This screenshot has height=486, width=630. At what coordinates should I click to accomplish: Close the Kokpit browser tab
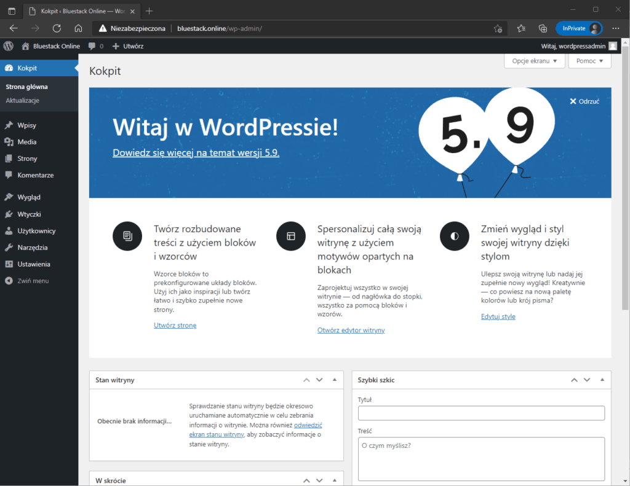[133, 11]
